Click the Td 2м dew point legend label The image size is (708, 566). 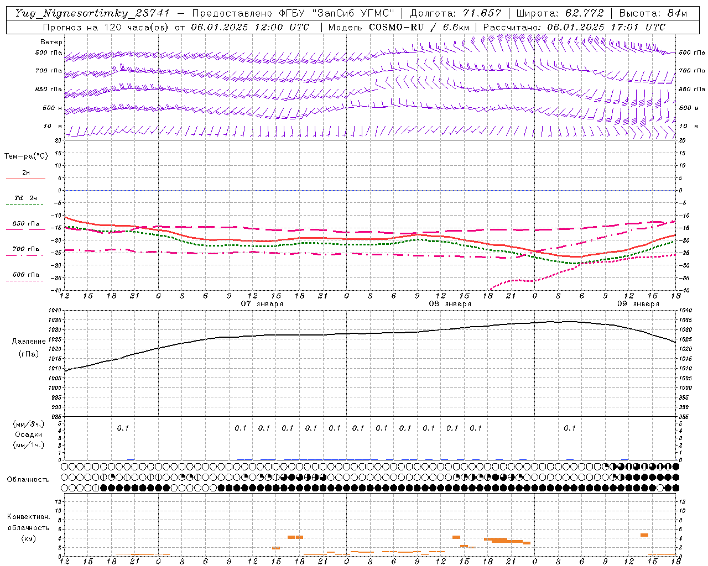26,198
